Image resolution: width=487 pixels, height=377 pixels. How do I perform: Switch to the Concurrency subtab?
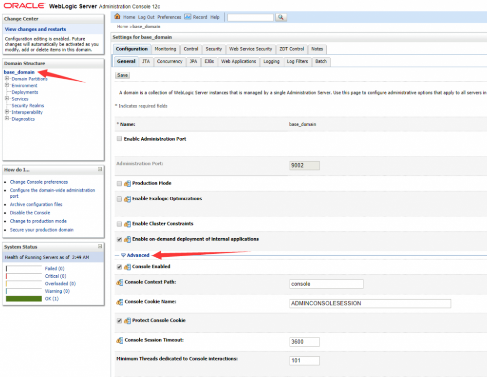[x=169, y=61]
